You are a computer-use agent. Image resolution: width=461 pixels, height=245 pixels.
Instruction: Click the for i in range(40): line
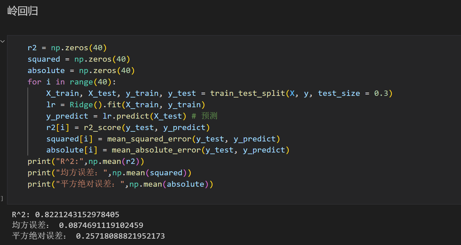(72, 82)
